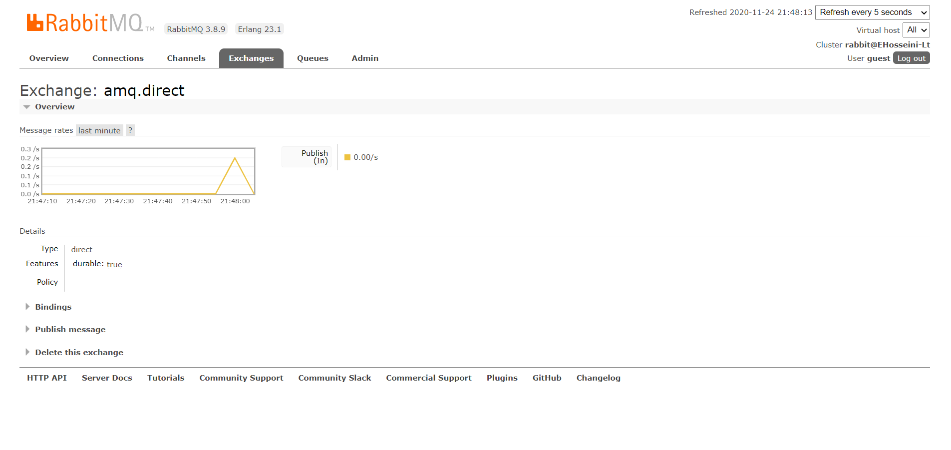This screenshot has width=951, height=450.
Task: Click the message rates help question mark
Action: coord(130,130)
